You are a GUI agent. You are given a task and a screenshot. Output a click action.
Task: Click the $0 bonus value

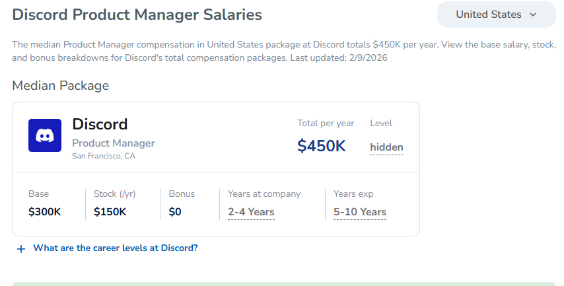tap(175, 212)
